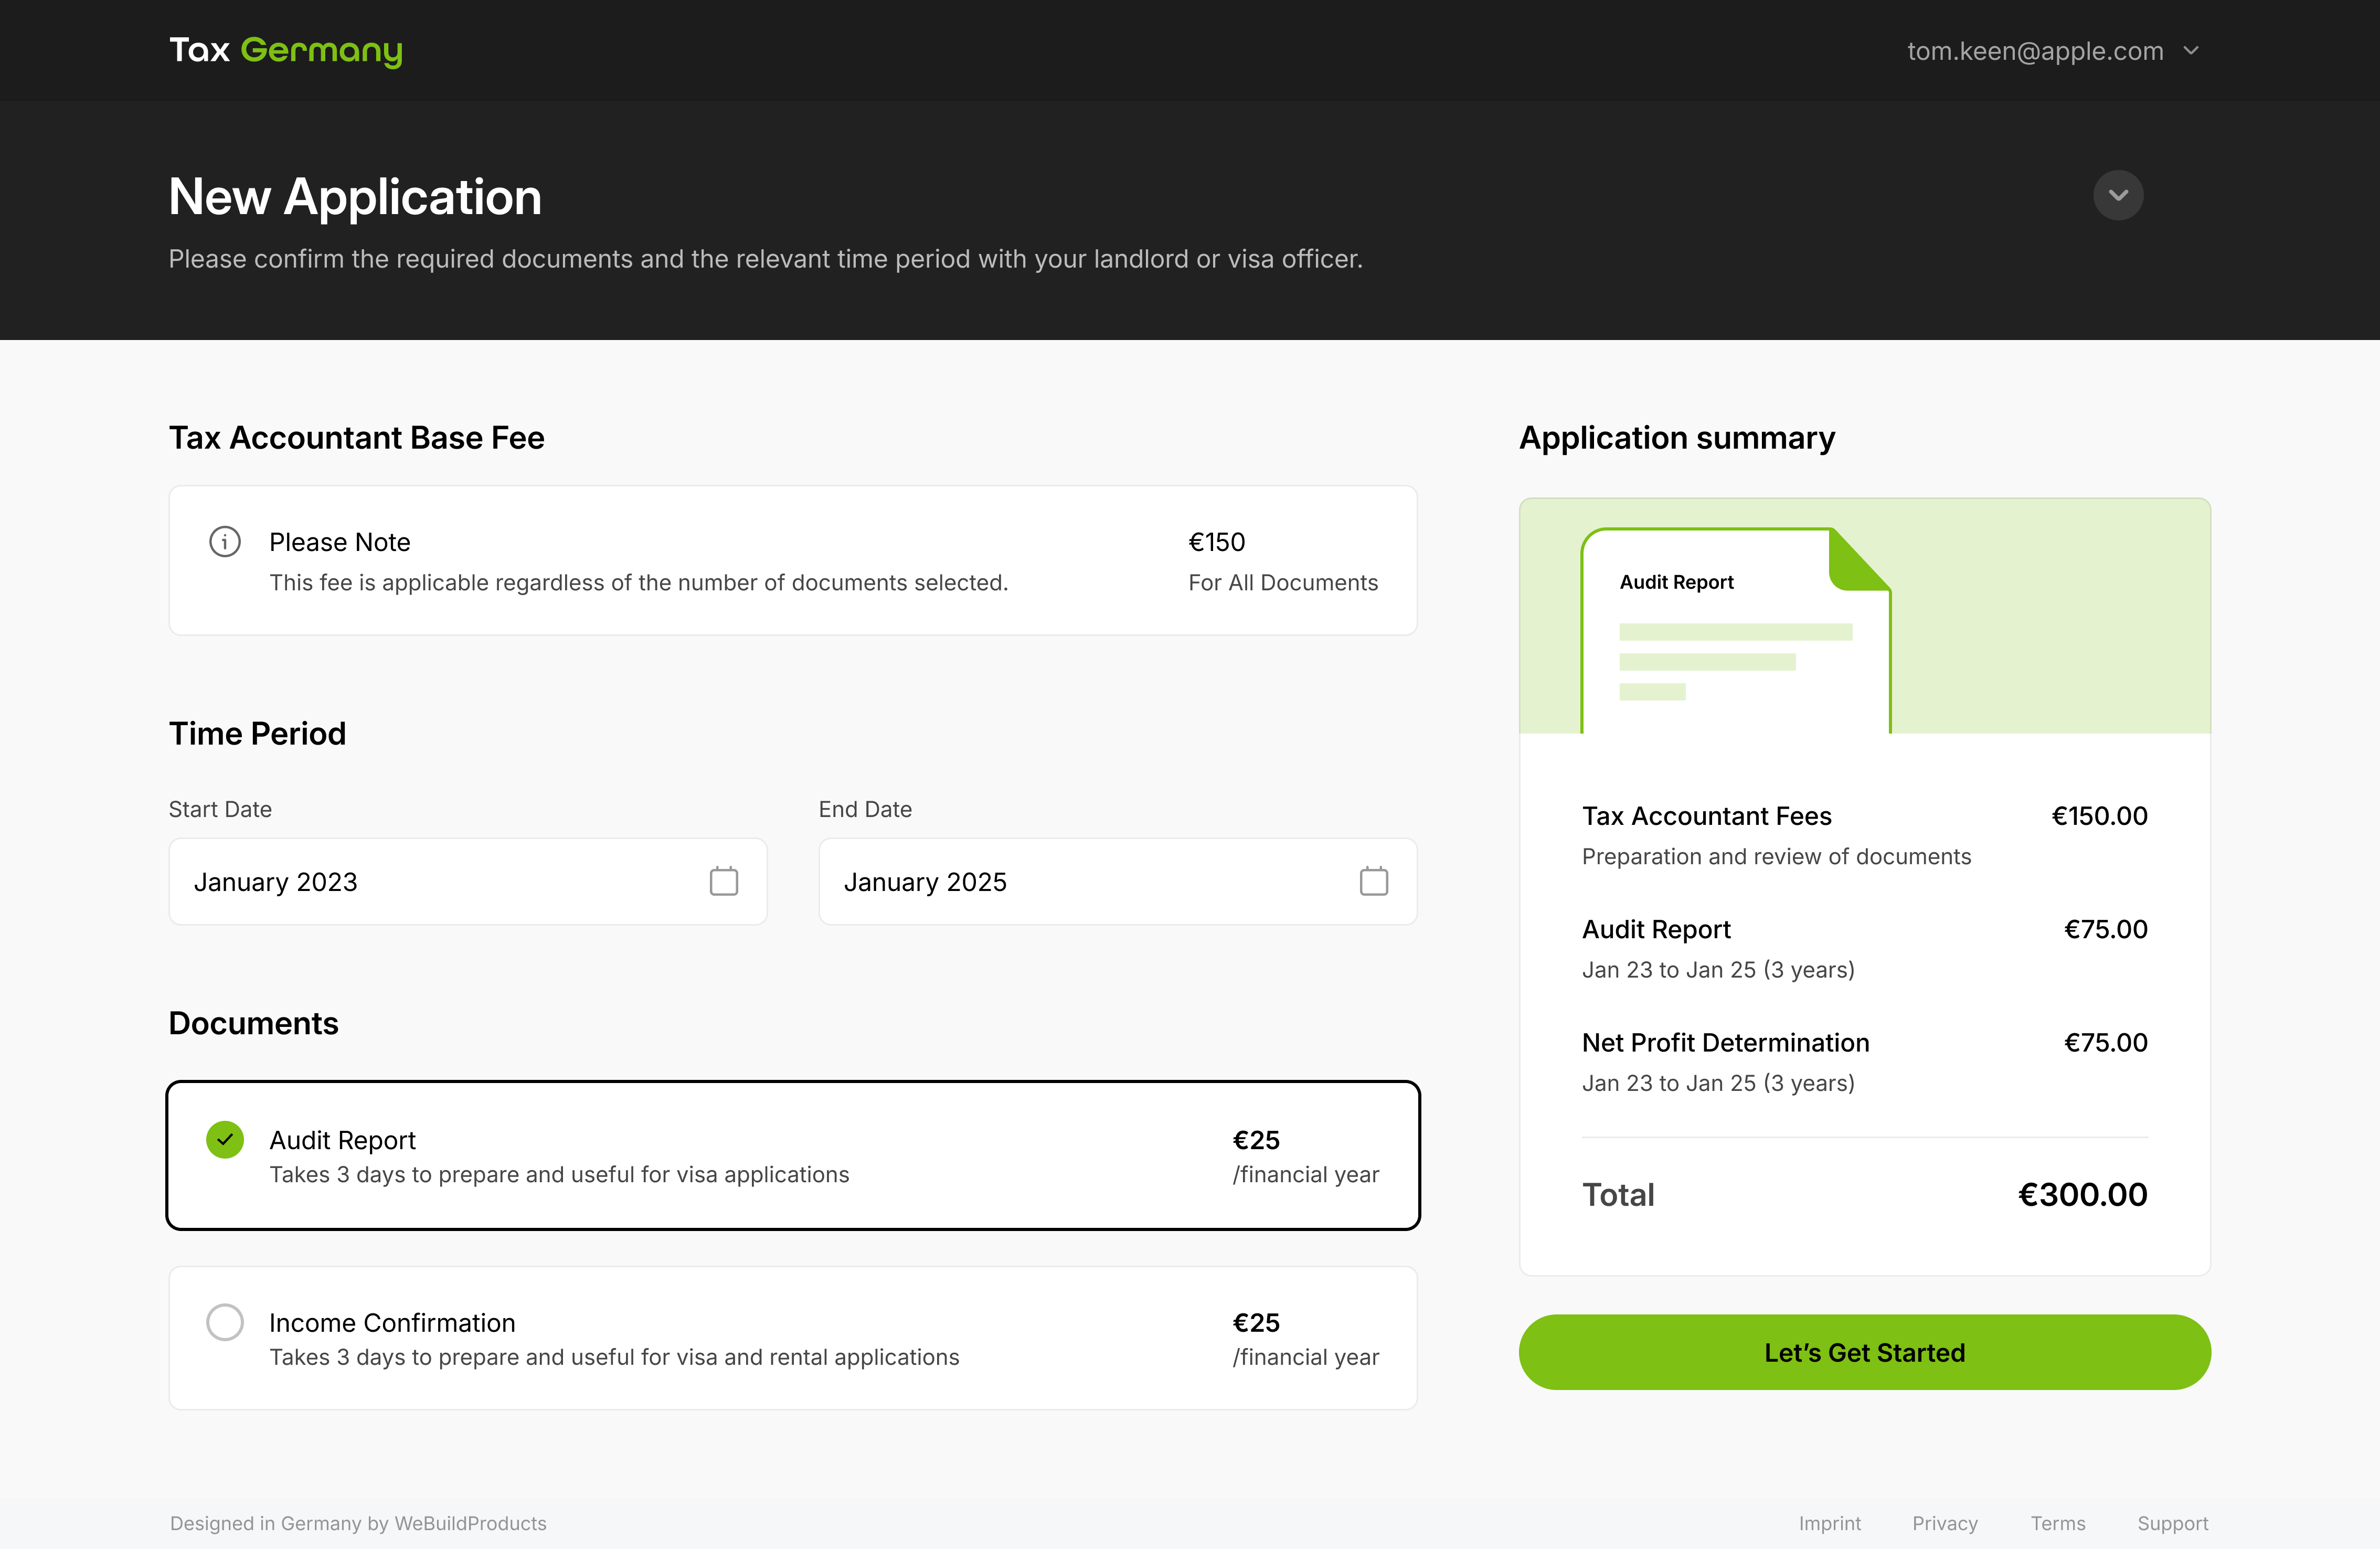Open the tom.keen@apple.com account menu
Image resolution: width=2380 pixels, height=1549 pixels.
pyautogui.click(x=2035, y=50)
